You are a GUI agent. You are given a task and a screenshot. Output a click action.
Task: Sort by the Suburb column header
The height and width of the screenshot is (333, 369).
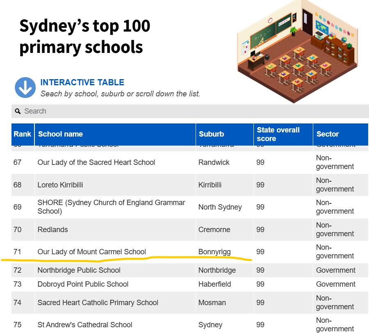225,134
